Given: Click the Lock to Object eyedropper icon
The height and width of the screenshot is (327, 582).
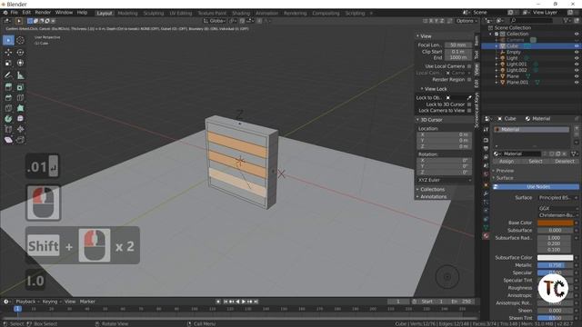Looking at the screenshot, I should [469, 97].
